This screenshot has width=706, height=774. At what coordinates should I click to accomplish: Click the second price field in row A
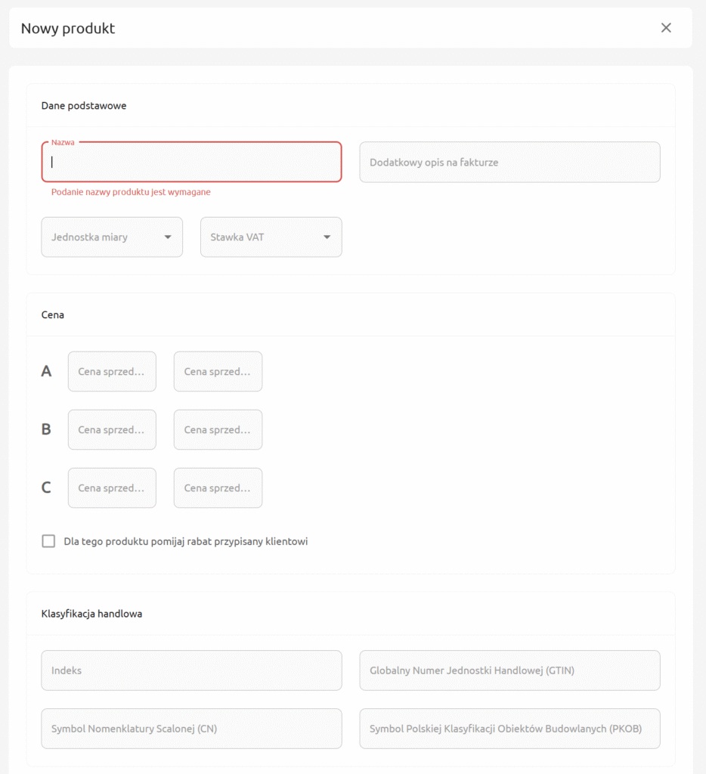pyautogui.click(x=218, y=372)
